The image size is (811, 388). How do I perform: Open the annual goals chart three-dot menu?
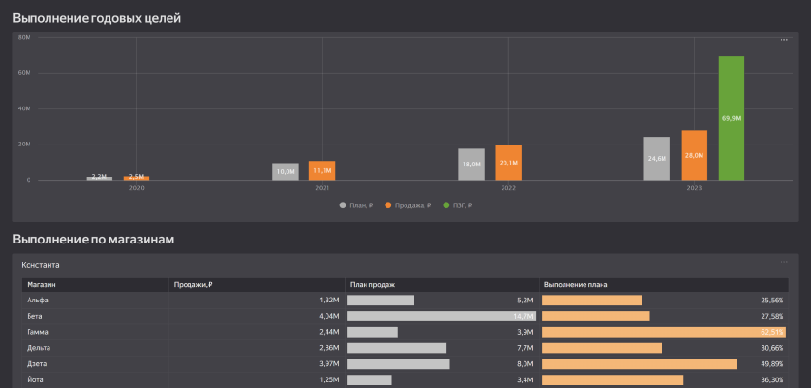[784, 40]
